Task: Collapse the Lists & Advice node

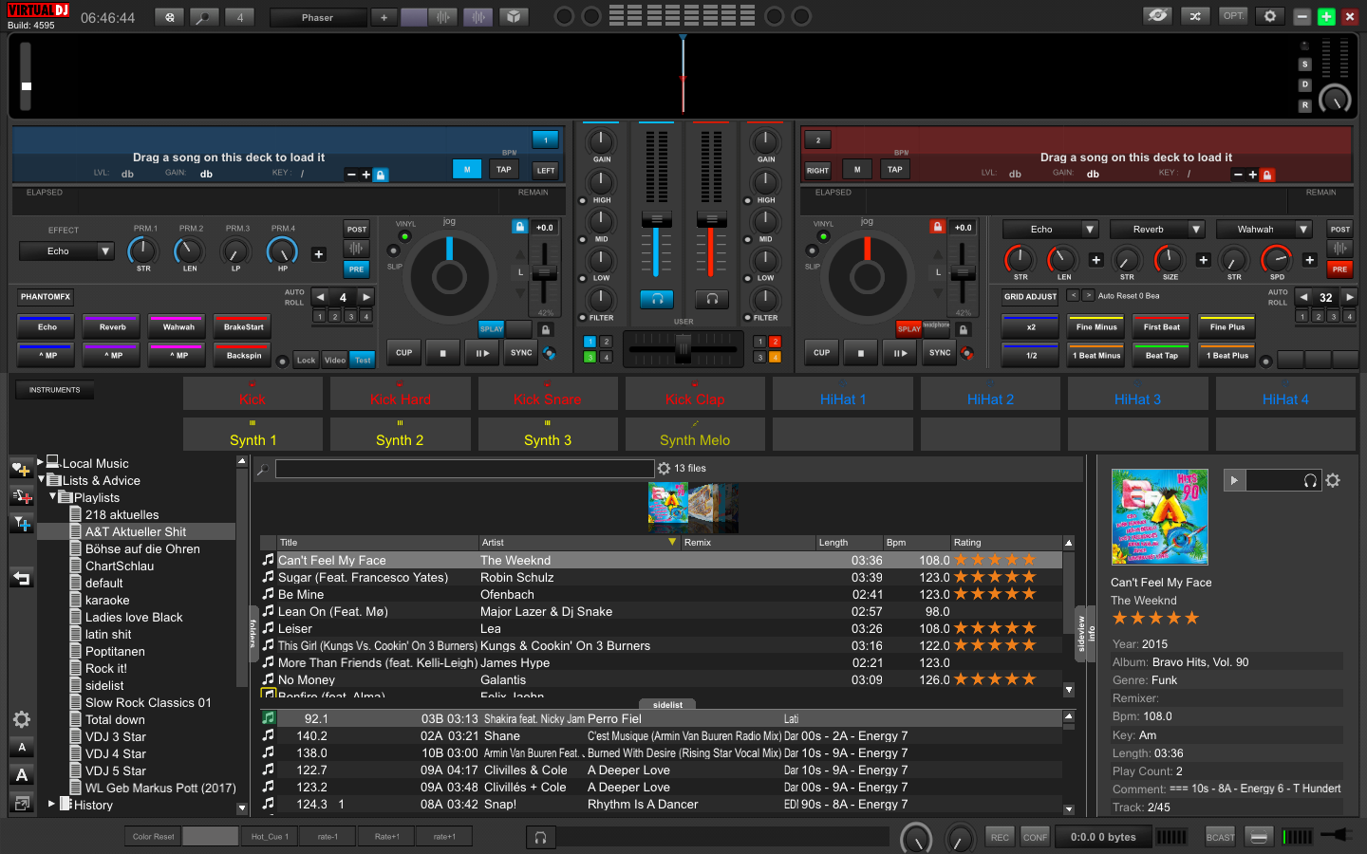Action: [41, 479]
